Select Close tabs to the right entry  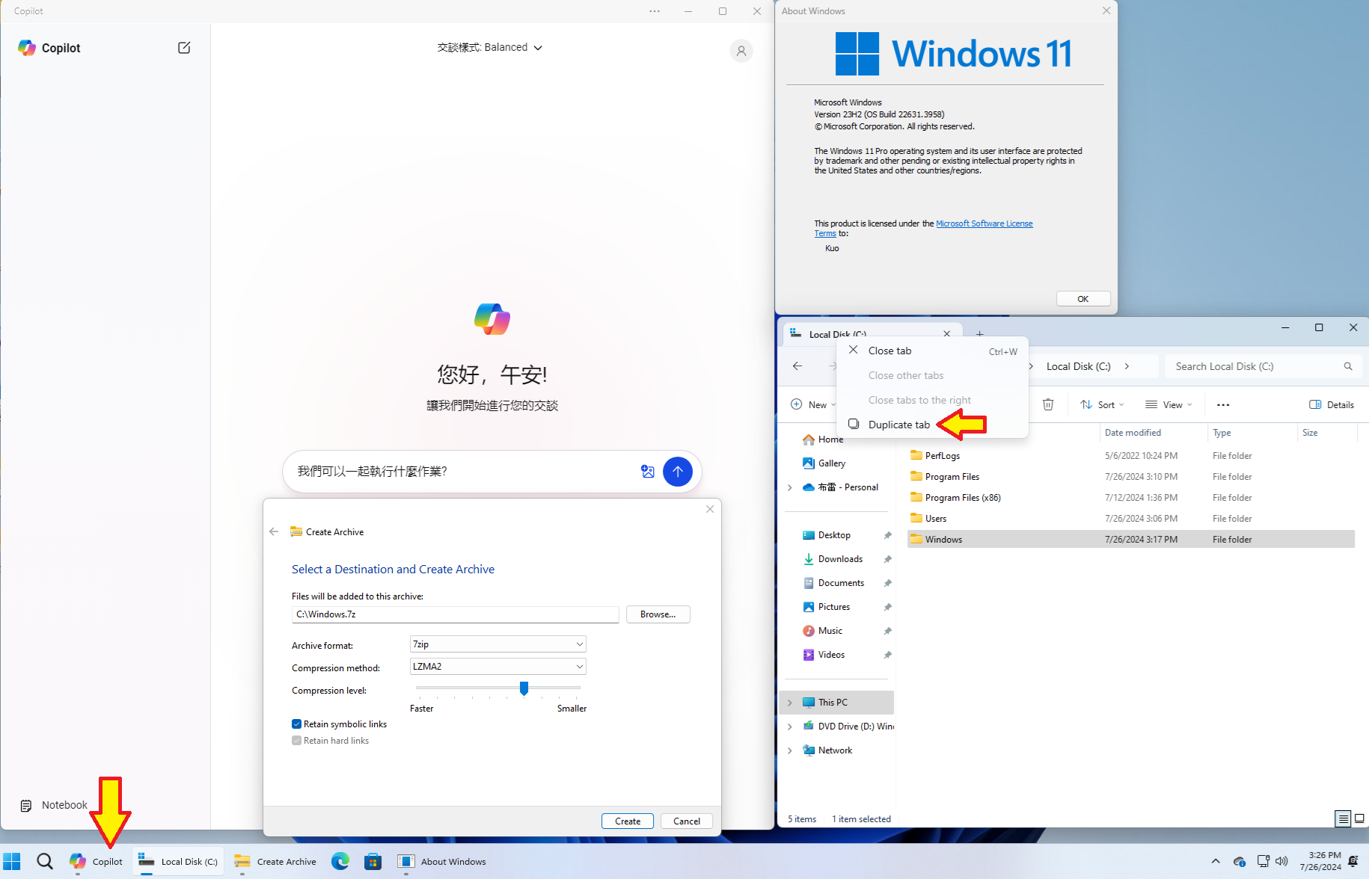(932, 400)
